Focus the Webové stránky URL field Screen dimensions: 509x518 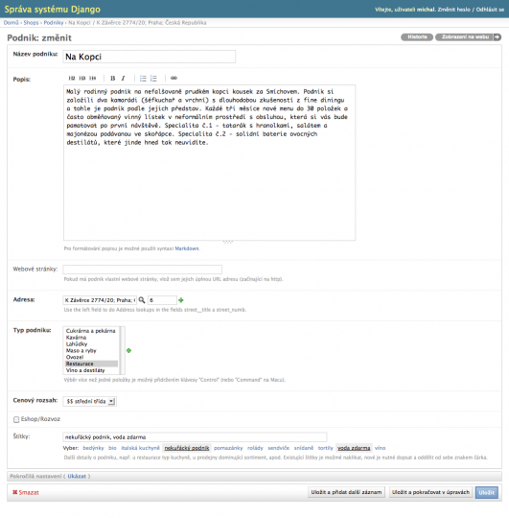[x=142, y=270]
